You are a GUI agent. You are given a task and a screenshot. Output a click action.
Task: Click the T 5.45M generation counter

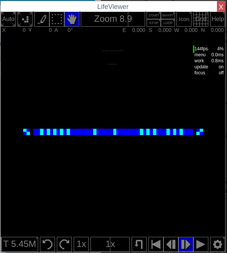click(x=19, y=244)
